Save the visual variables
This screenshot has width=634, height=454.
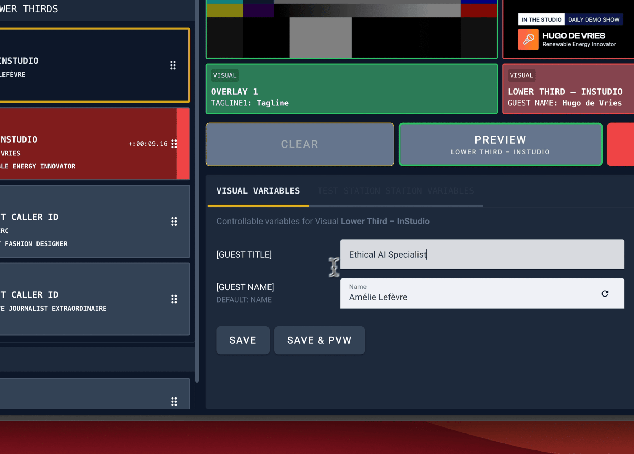pos(243,340)
